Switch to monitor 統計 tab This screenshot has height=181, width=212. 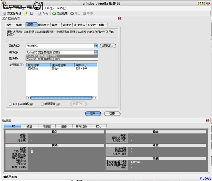tap(29, 126)
